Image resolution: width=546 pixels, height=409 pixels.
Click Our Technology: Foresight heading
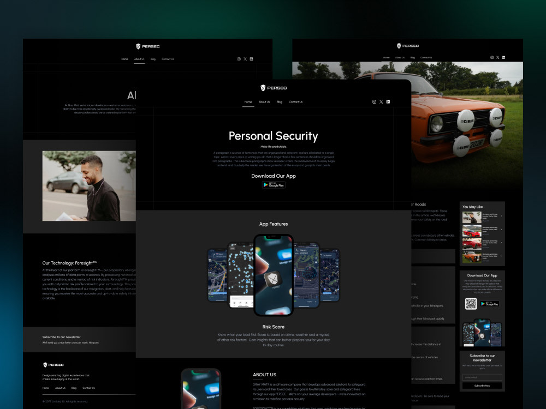(70, 263)
